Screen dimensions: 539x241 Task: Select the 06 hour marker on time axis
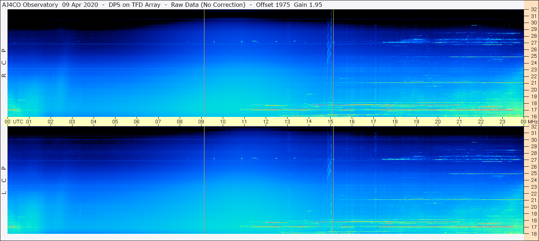tap(137, 122)
